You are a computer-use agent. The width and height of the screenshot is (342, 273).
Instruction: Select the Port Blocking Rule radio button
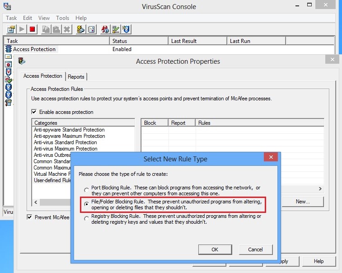click(87, 190)
